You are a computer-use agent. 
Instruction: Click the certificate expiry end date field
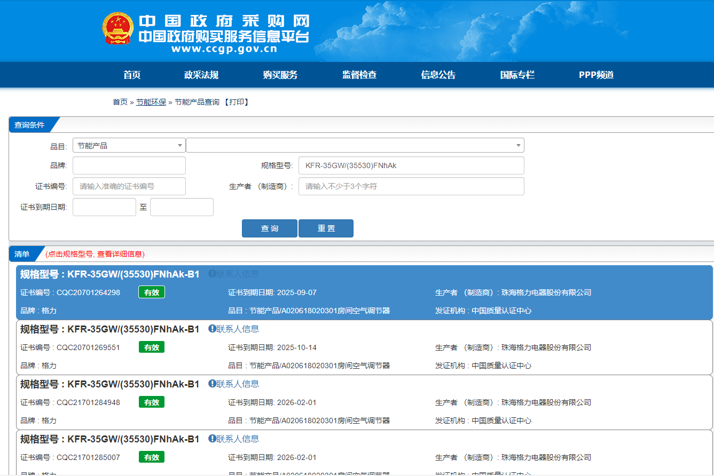tap(182, 207)
